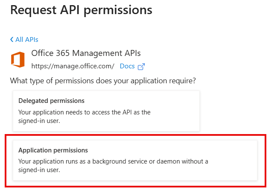The width and height of the screenshot is (280, 193).
Task: Click the back chevron before All APIs
Action: pos(12,40)
